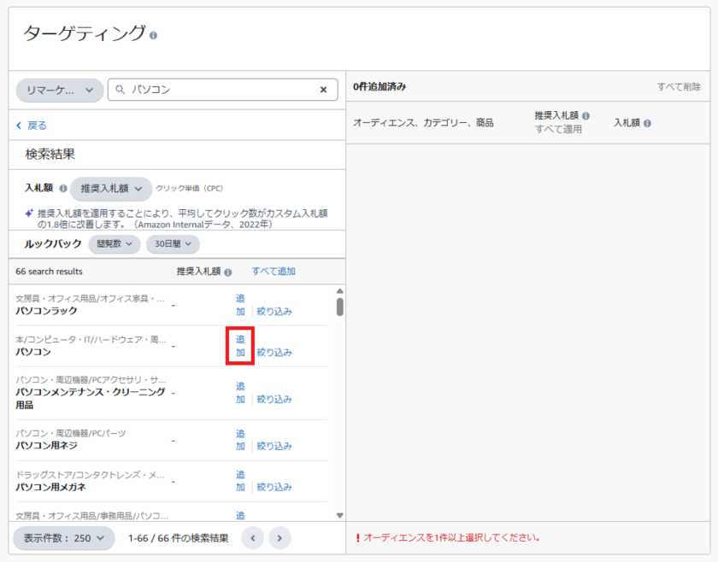Click the info icon beside 入札額 label

pyautogui.click(x=63, y=188)
